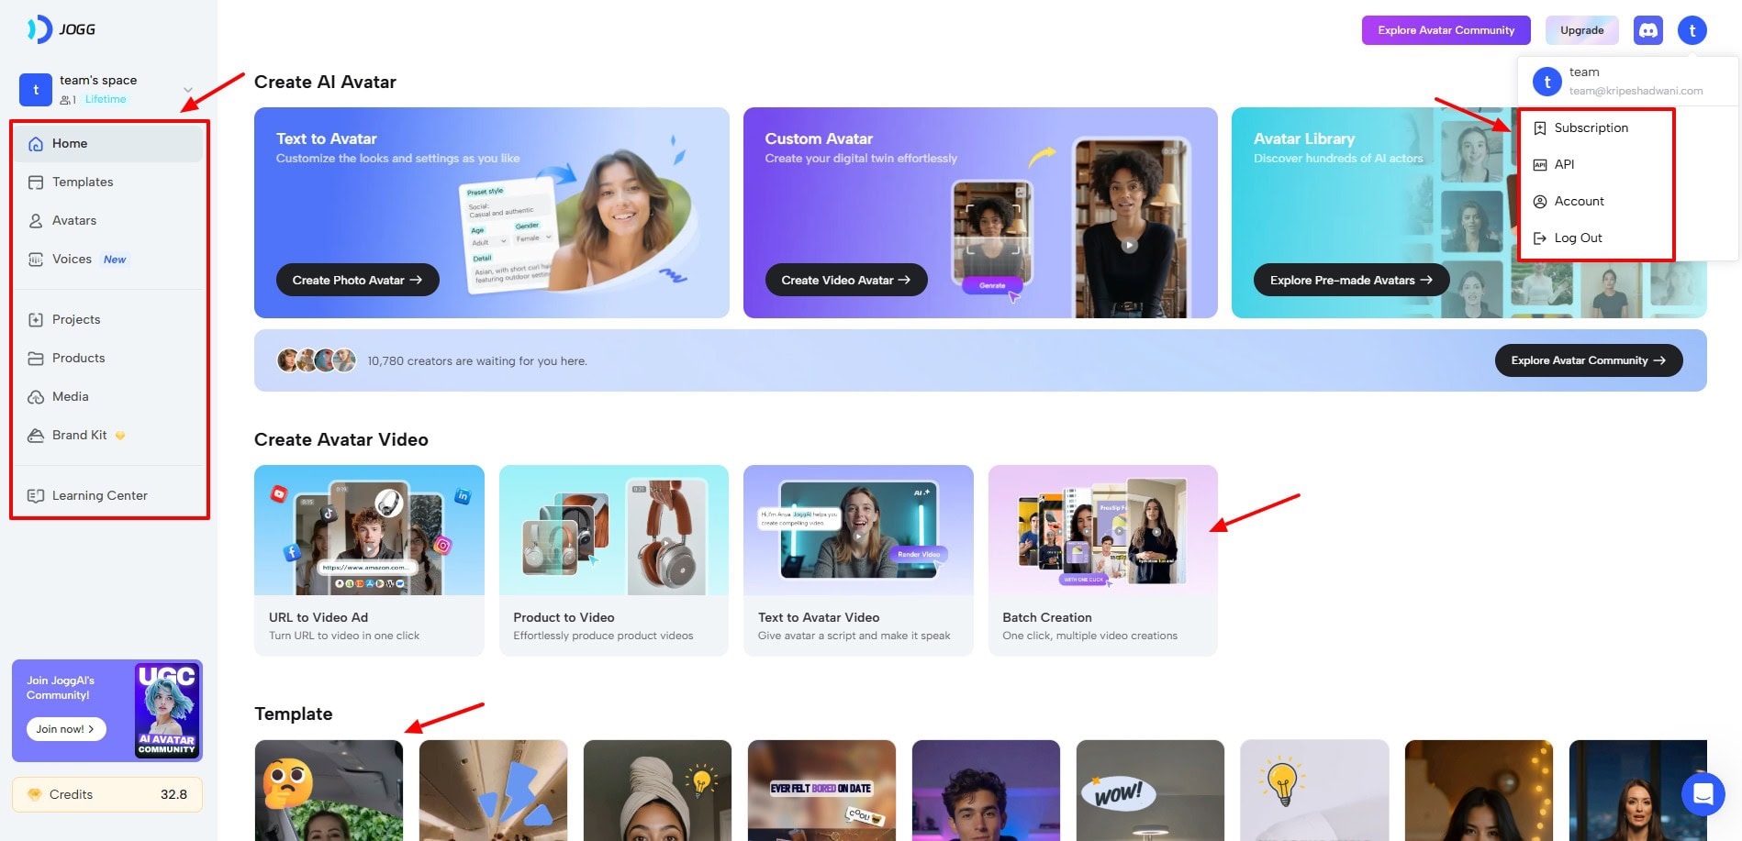Image resolution: width=1742 pixels, height=841 pixels.
Task: Click the Products sidebar icon
Action: point(36,359)
